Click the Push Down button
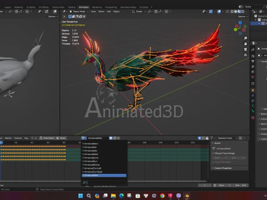Viewport: 267px width, 200px height. tap(47, 138)
